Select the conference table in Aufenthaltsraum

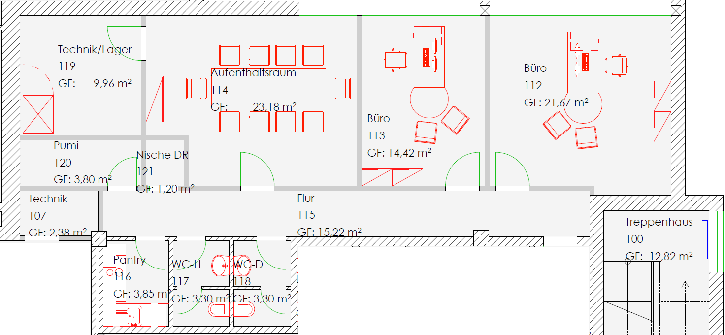(x=269, y=88)
